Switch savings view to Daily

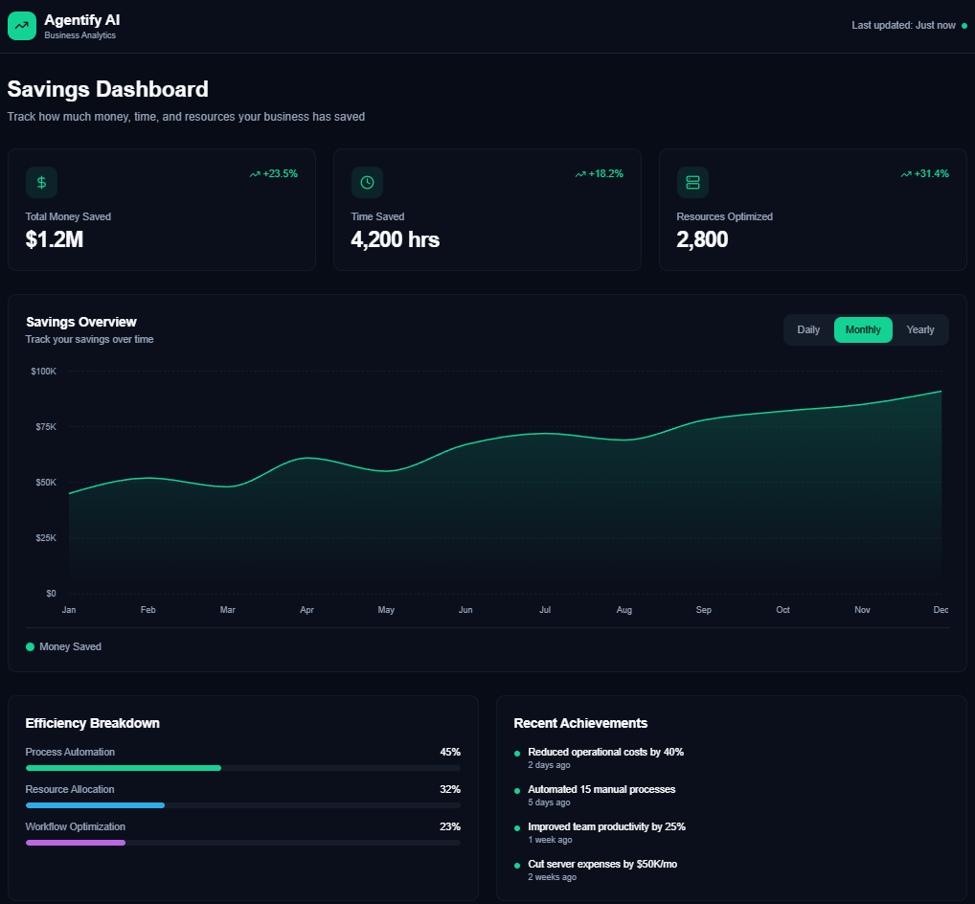[x=807, y=329]
